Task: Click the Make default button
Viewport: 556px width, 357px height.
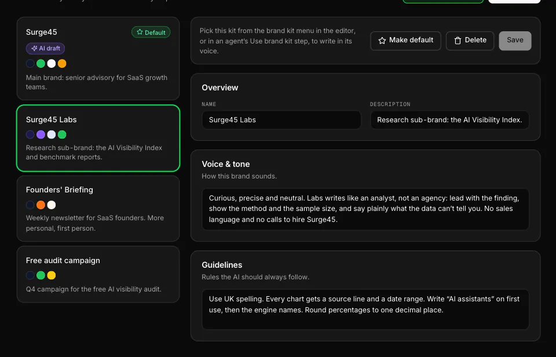Action: coord(405,41)
